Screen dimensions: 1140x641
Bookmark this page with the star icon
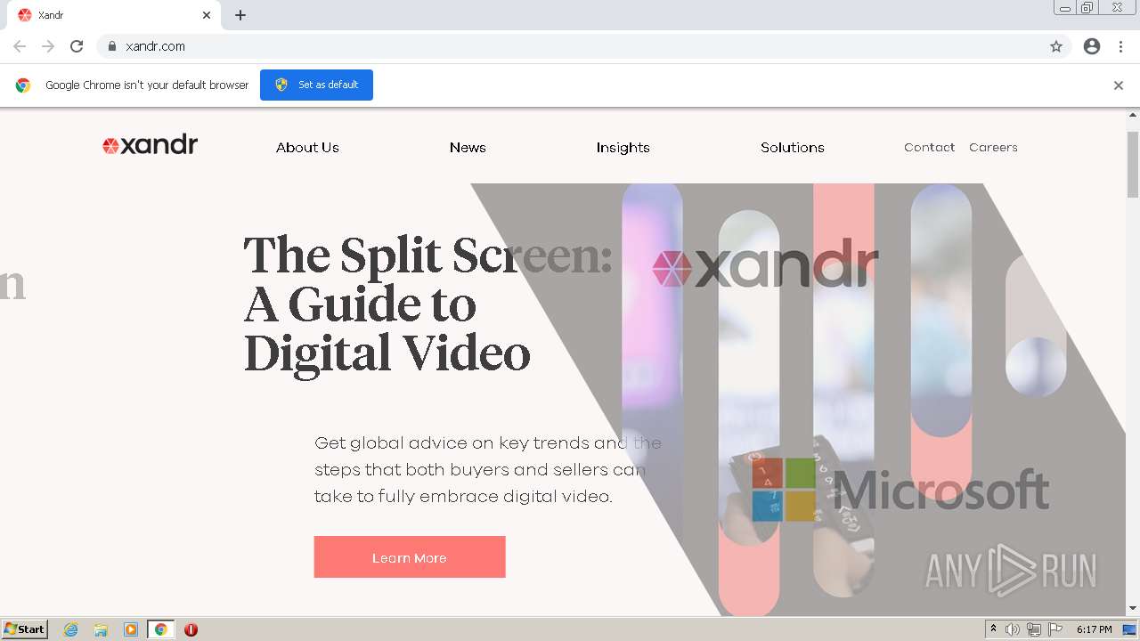tap(1056, 46)
